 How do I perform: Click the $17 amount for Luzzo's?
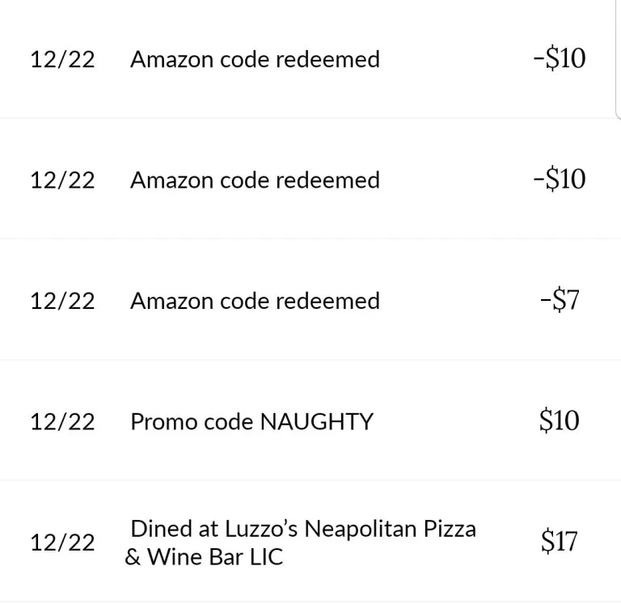[559, 542]
